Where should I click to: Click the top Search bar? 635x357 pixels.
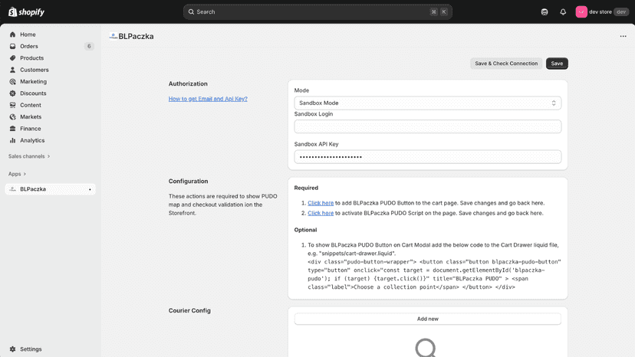point(317,11)
